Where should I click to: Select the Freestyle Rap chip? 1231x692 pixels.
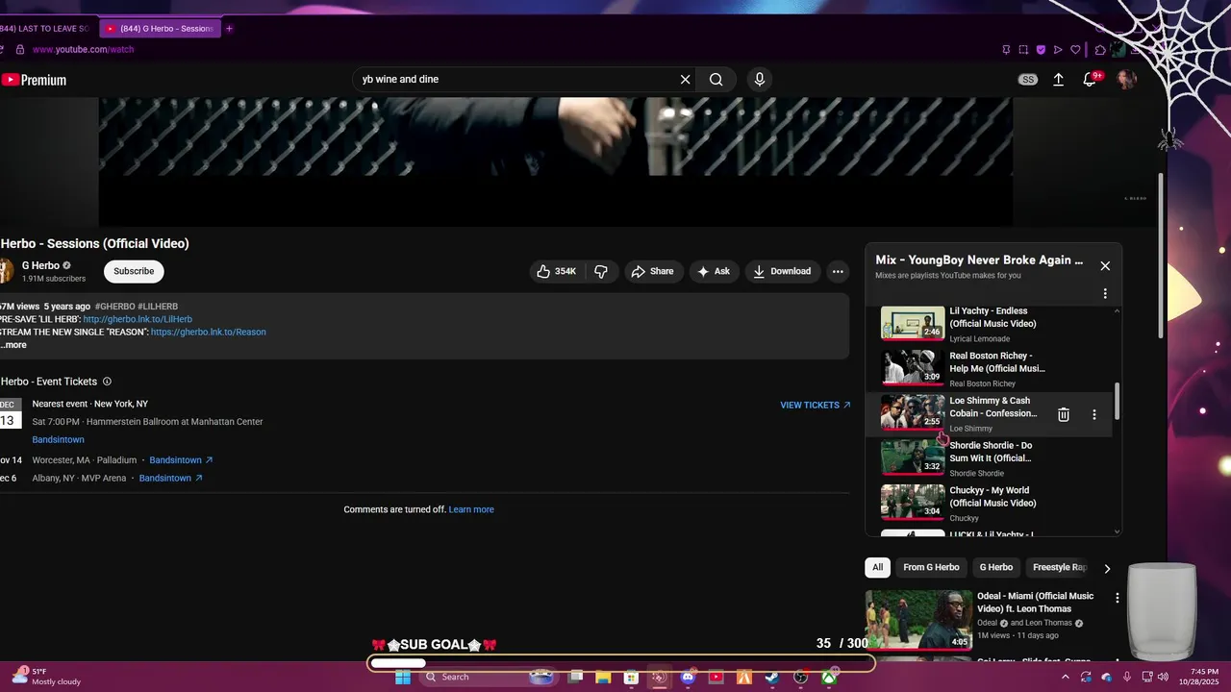1058,568
